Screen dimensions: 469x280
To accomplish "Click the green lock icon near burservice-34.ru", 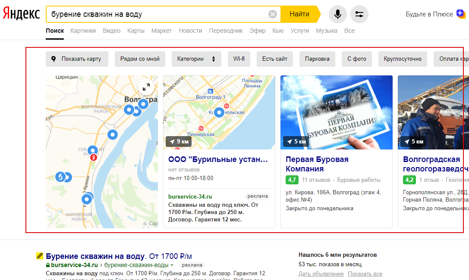I will click(x=47, y=265).
